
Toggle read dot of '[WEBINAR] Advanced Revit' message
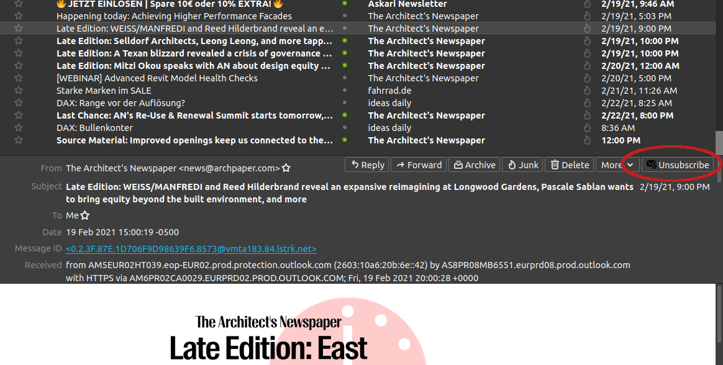(x=345, y=78)
